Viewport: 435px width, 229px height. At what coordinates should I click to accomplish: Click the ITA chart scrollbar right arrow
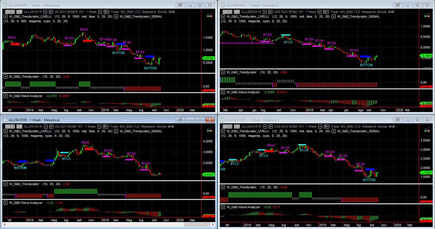point(213,224)
